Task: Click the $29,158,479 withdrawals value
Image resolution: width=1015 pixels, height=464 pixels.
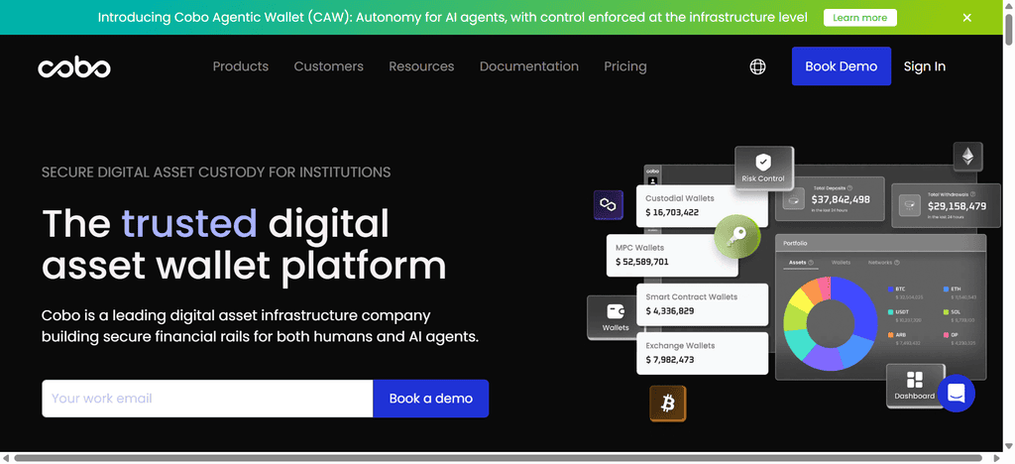Action: [x=957, y=206]
